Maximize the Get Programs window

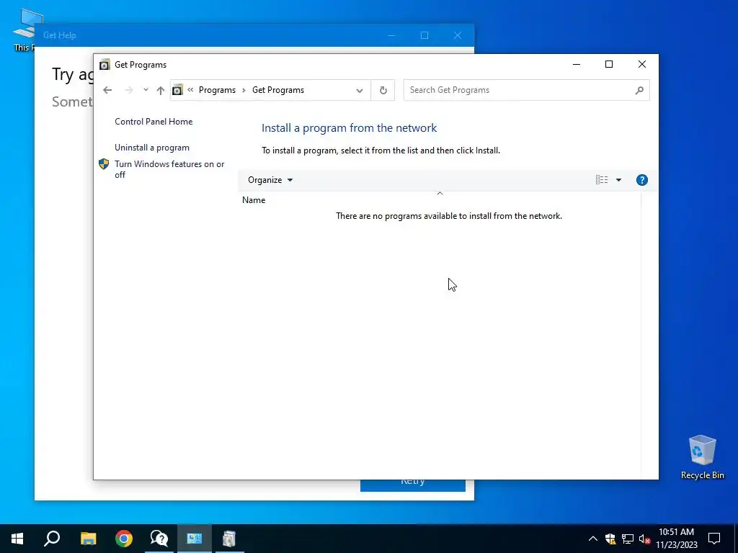(608, 64)
